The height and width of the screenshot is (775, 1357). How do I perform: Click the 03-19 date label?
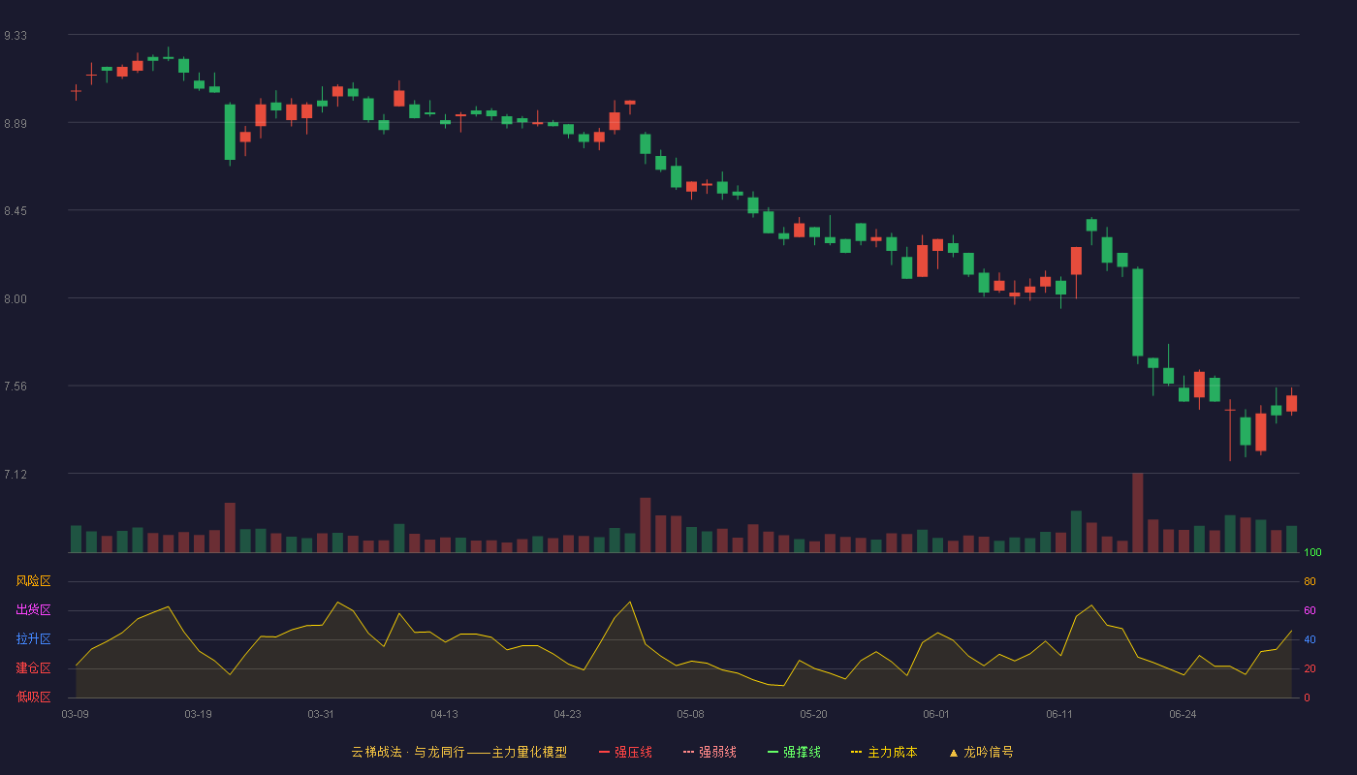coord(199,714)
